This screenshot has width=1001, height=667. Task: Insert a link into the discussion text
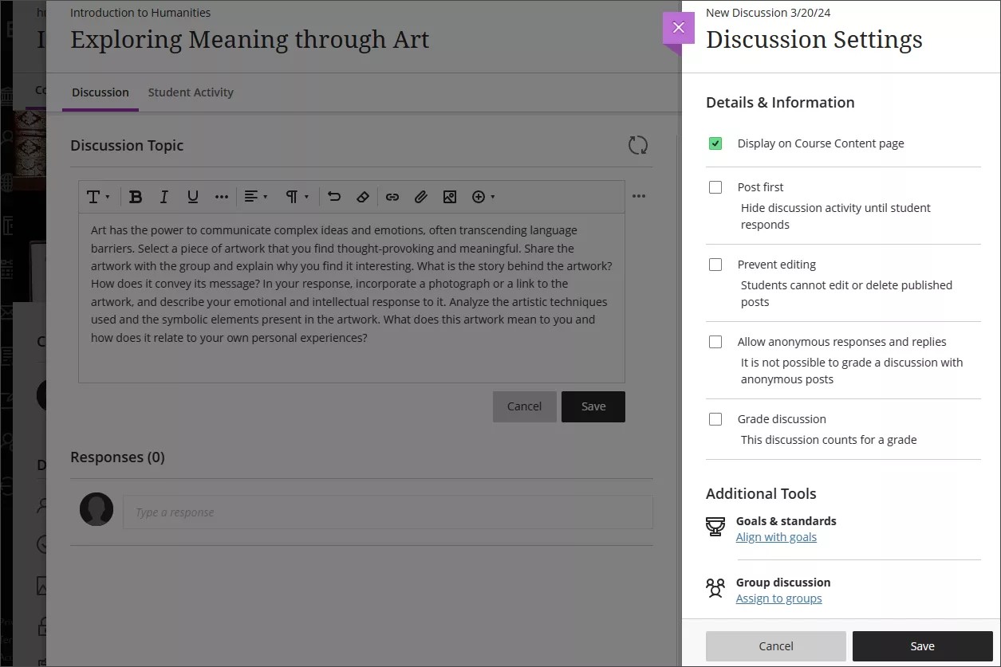point(392,196)
